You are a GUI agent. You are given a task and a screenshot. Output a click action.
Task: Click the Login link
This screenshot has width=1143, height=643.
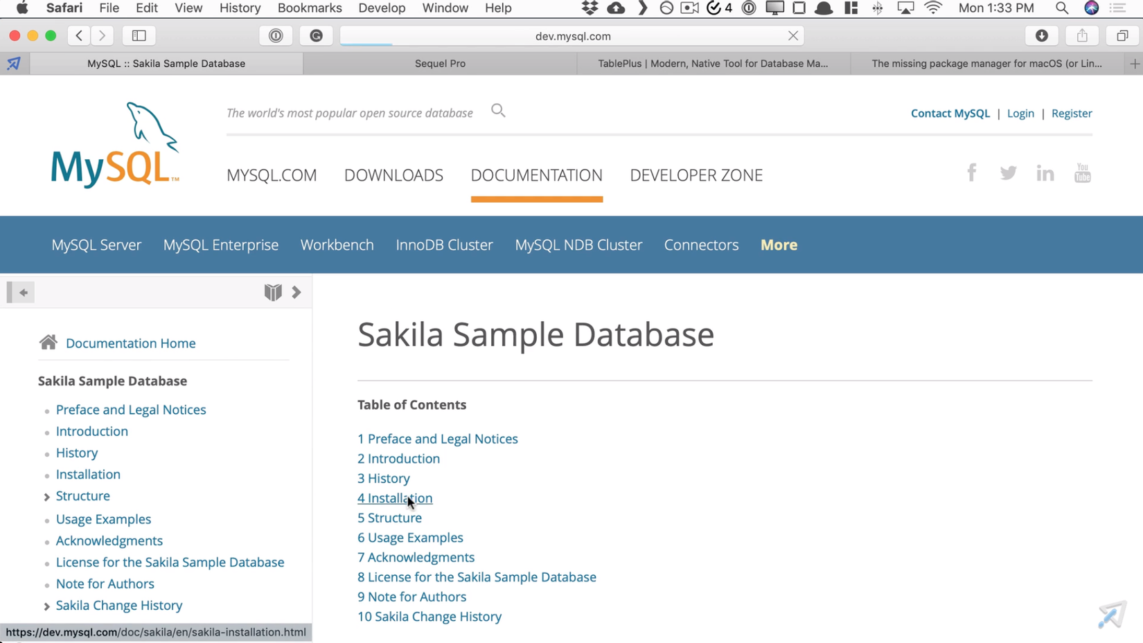coord(1020,114)
